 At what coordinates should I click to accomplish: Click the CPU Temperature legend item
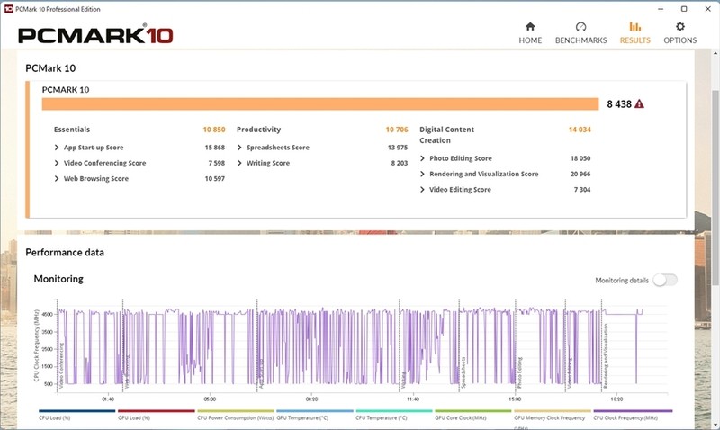[394, 415]
